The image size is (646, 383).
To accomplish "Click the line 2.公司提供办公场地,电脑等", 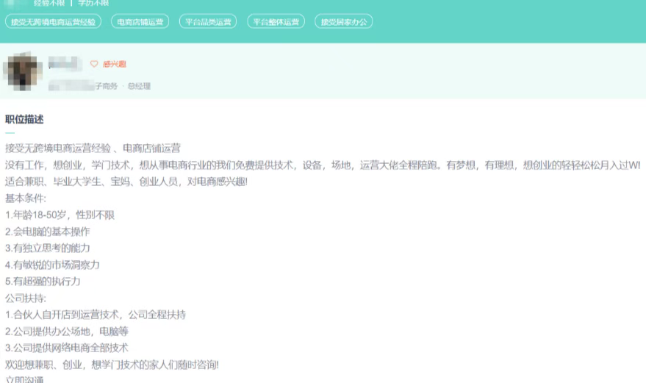I will click(67, 332).
